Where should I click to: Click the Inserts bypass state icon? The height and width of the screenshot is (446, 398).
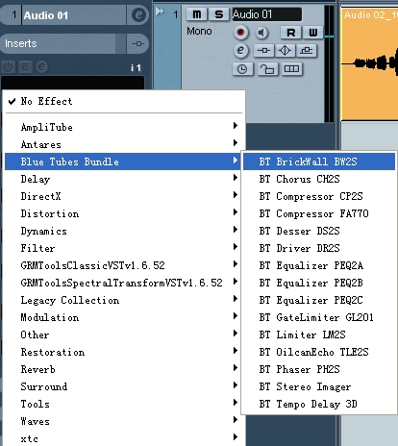(137, 43)
